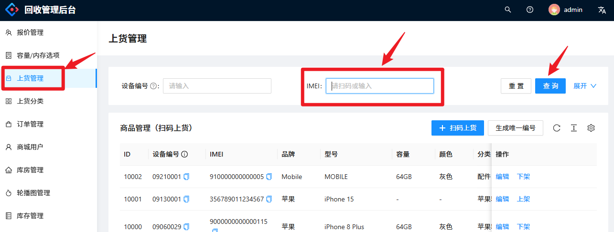614x232 pixels.
Task: Edit the row with ID 10002
Action: (502, 177)
